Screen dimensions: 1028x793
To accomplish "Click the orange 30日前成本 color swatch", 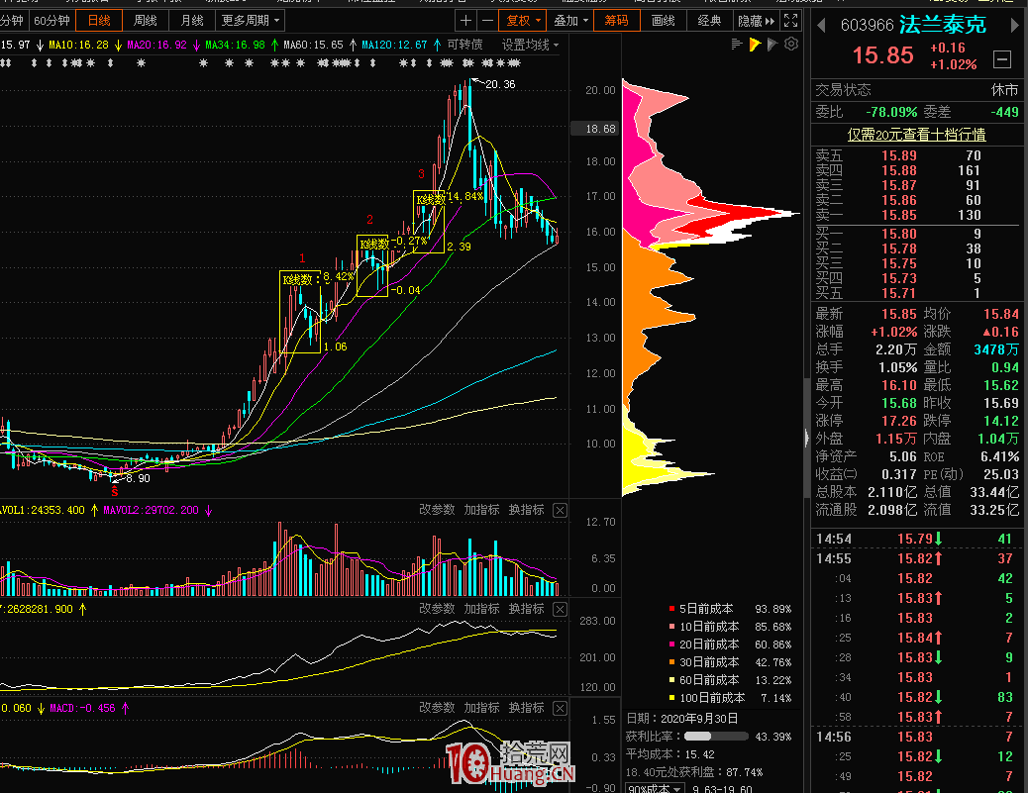I will (x=671, y=662).
